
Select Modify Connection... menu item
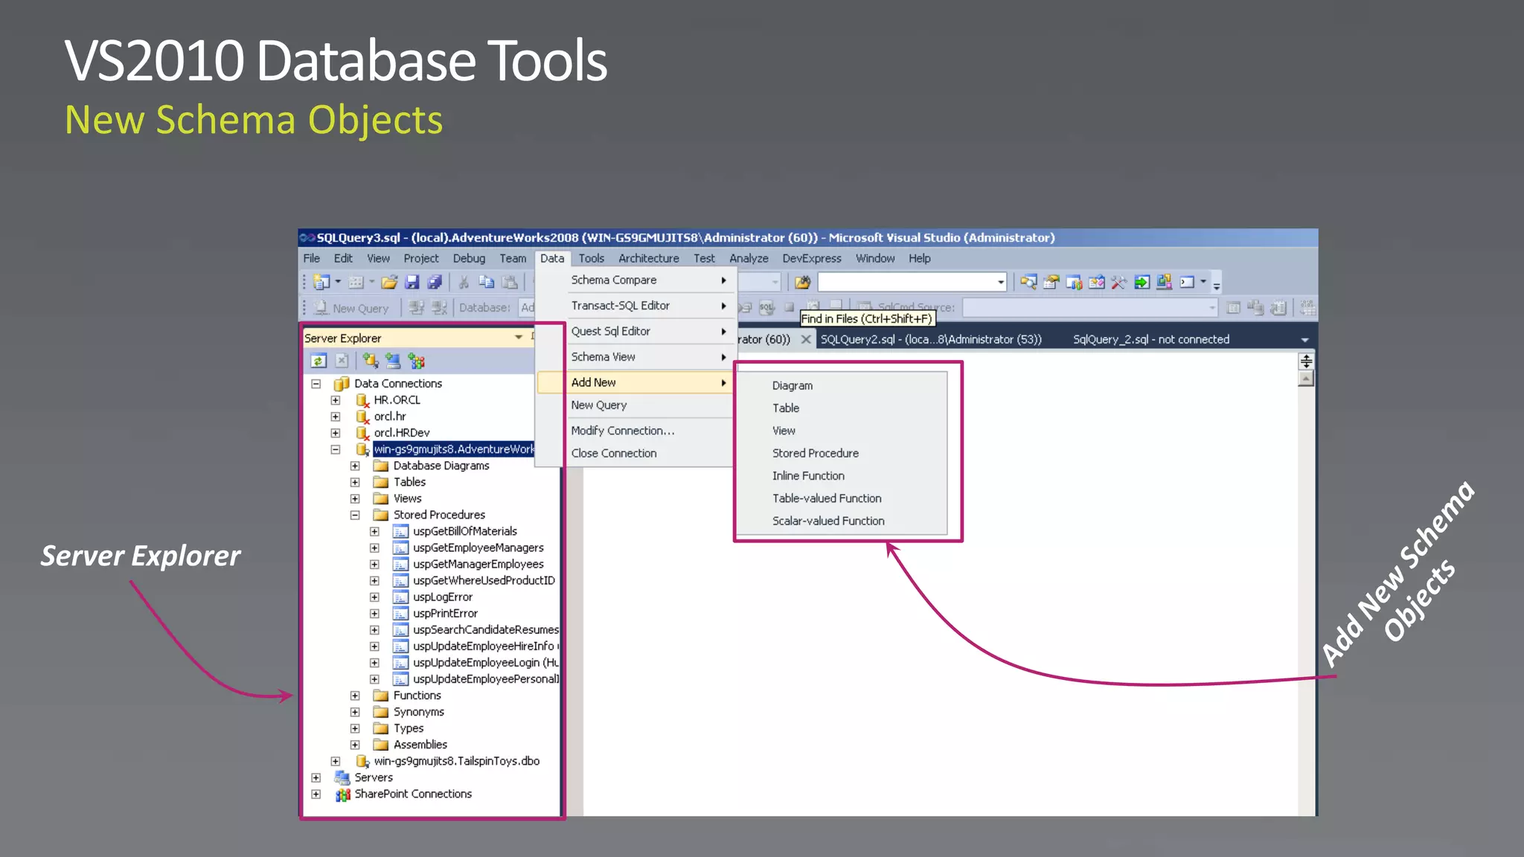coord(637,431)
